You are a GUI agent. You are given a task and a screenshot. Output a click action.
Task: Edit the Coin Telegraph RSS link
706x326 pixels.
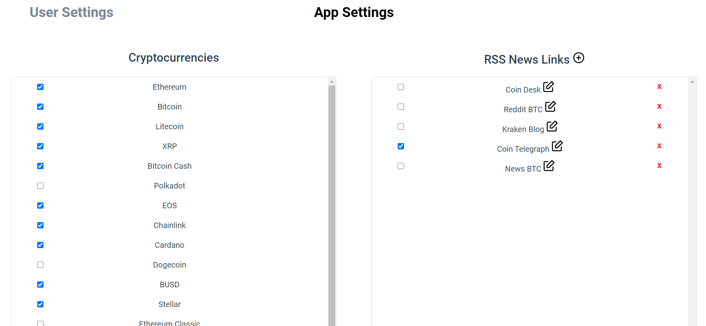557,146
